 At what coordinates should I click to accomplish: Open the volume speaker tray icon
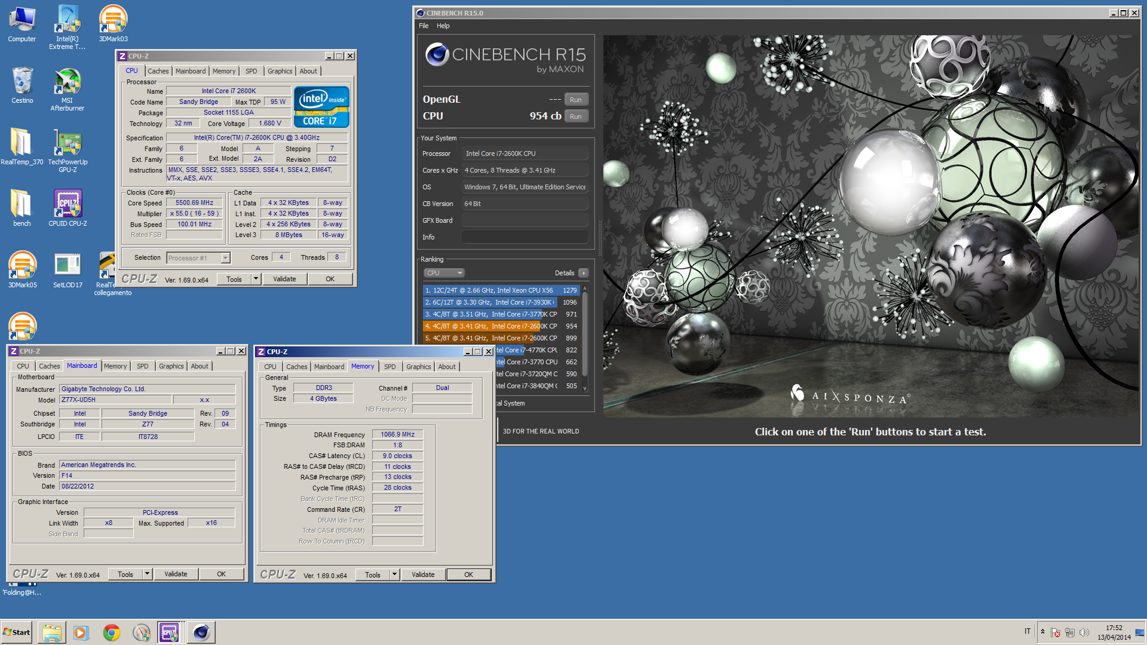(1084, 632)
